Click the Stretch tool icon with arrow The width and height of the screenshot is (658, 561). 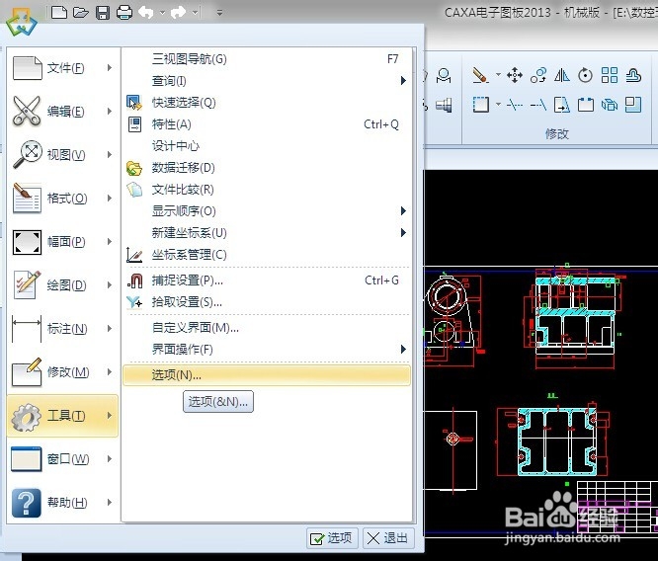pos(562,105)
